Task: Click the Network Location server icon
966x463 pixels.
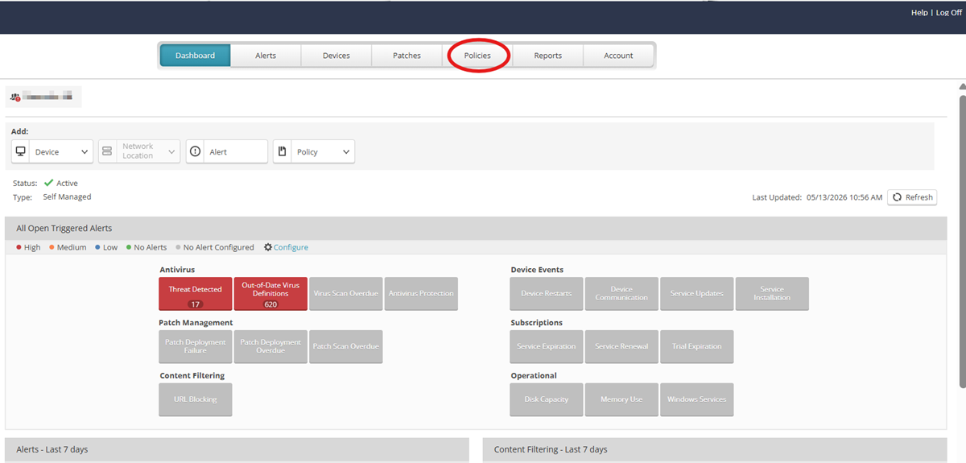Action: click(x=108, y=151)
